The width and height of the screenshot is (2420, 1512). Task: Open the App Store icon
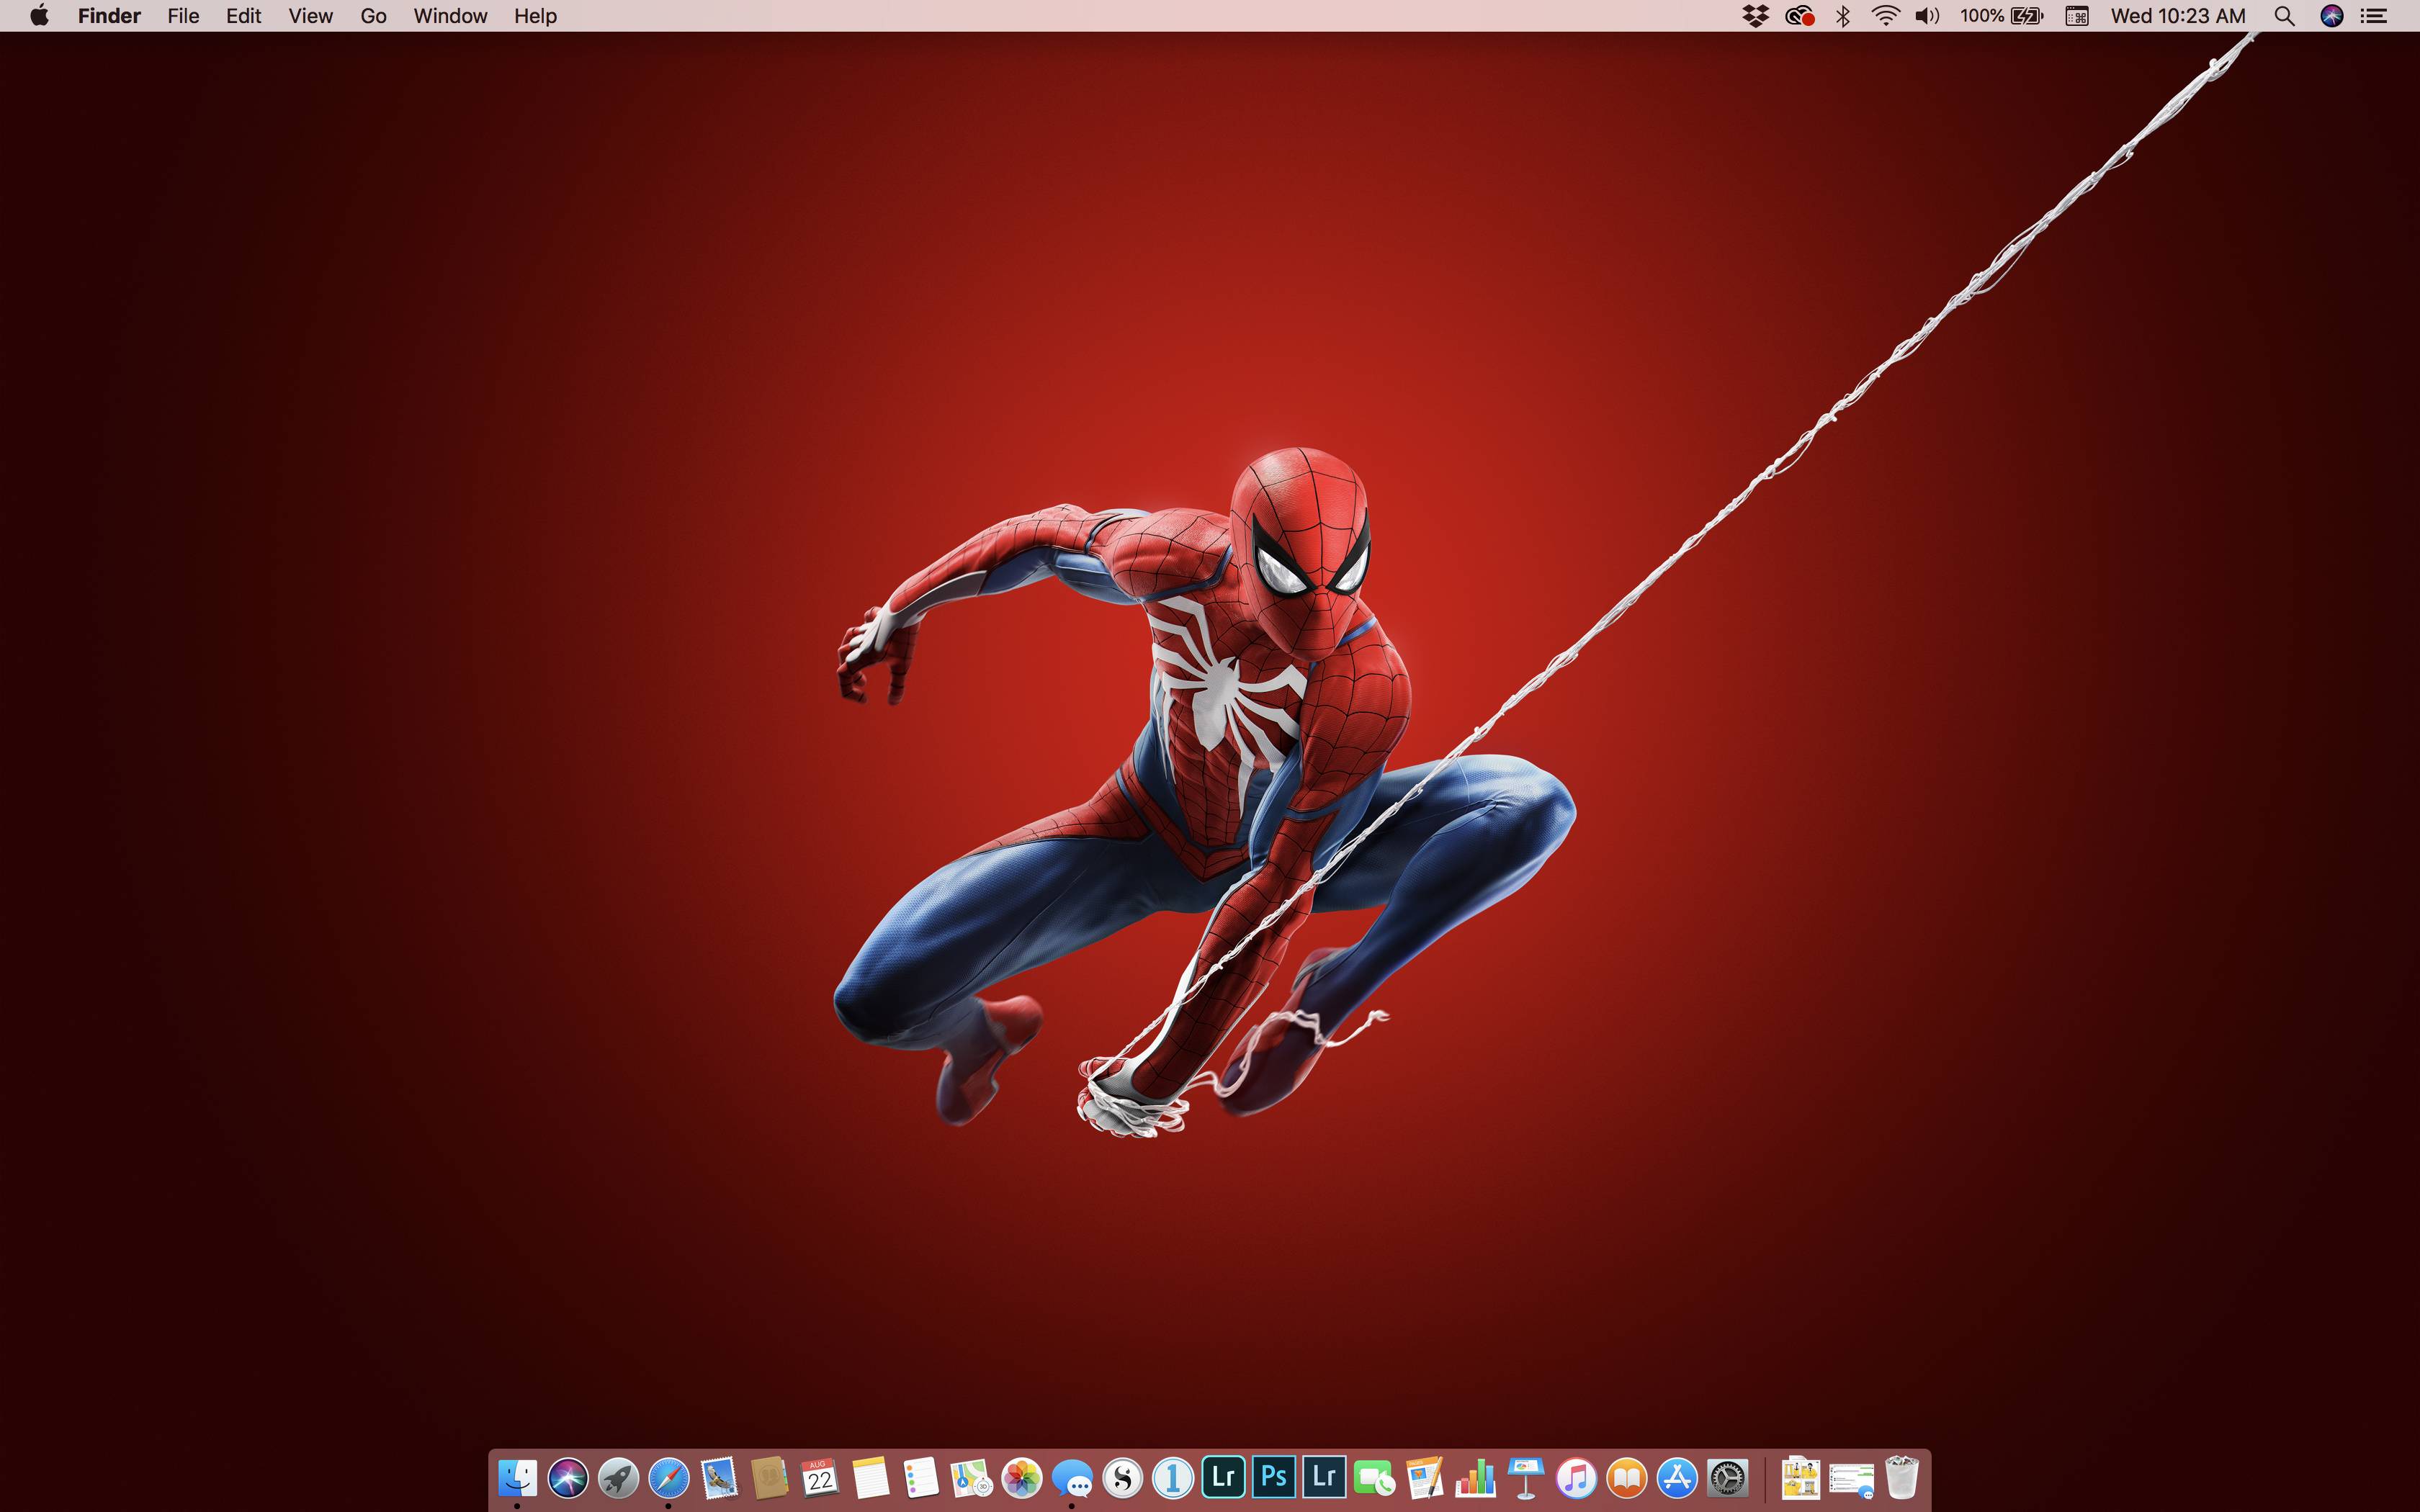click(x=1677, y=1477)
